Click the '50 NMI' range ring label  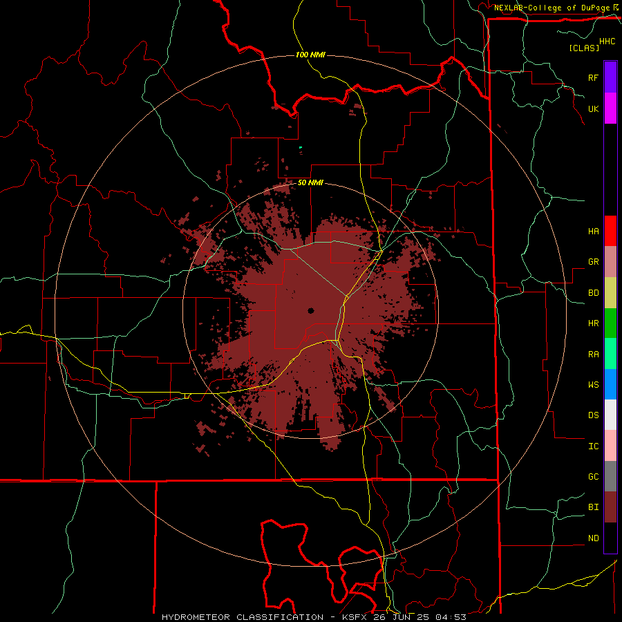pyautogui.click(x=310, y=183)
